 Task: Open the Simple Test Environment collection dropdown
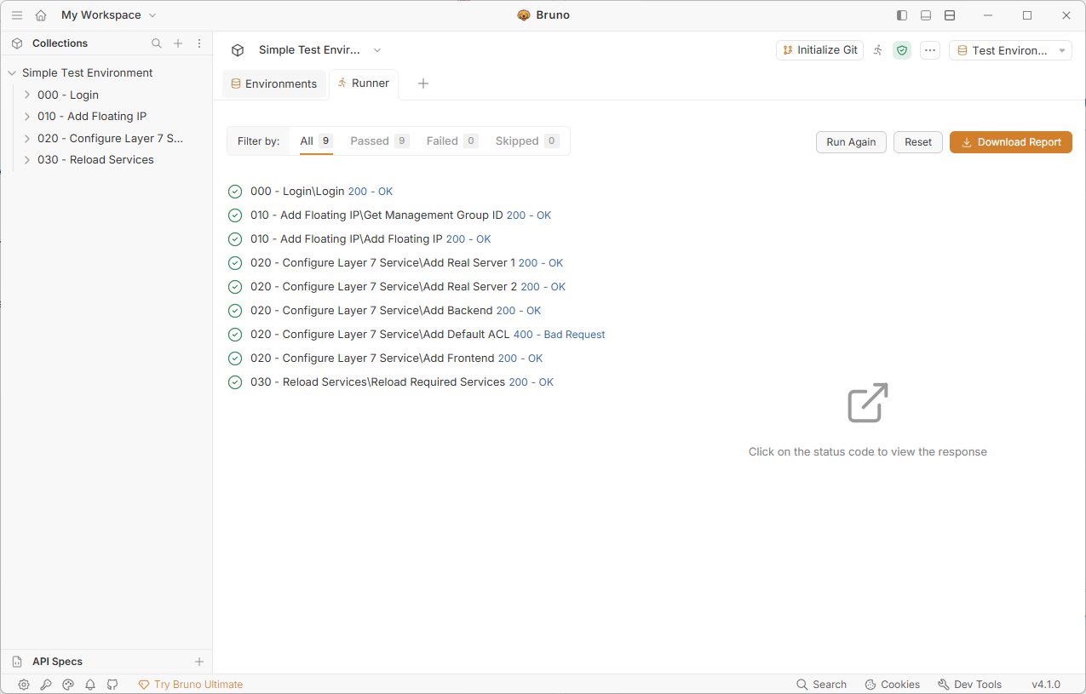319,50
